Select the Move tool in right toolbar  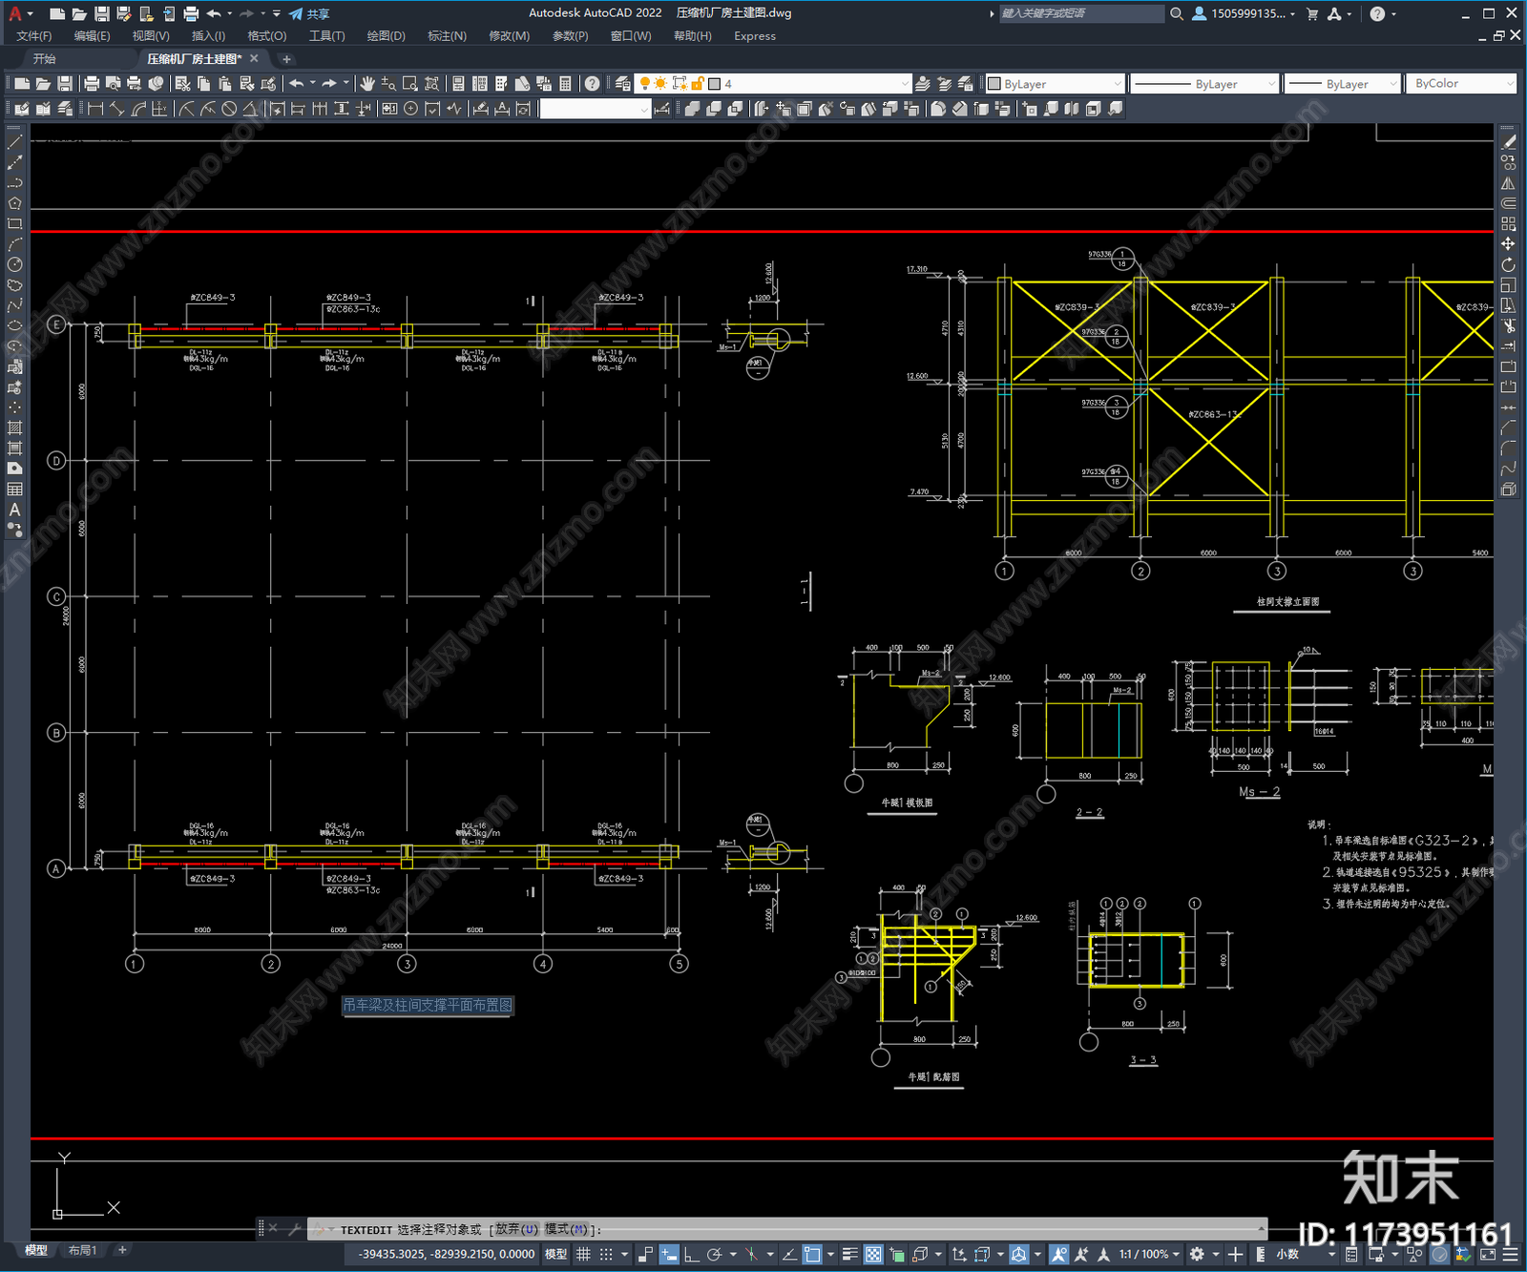[x=1508, y=244]
